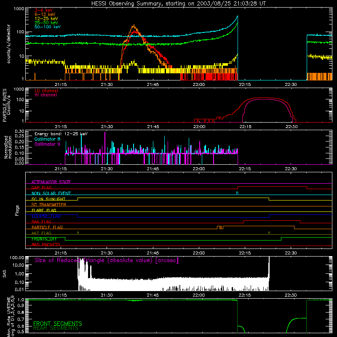
Task: Click the HI channel legend entry
Action: (x=46, y=95)
